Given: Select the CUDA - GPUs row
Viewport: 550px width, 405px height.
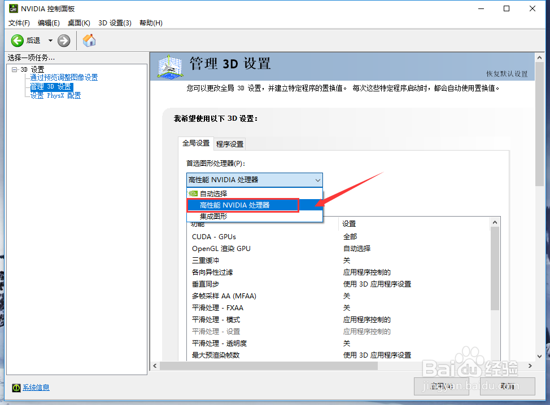Looking at the screenshot, I should click(x=339, y=237).
